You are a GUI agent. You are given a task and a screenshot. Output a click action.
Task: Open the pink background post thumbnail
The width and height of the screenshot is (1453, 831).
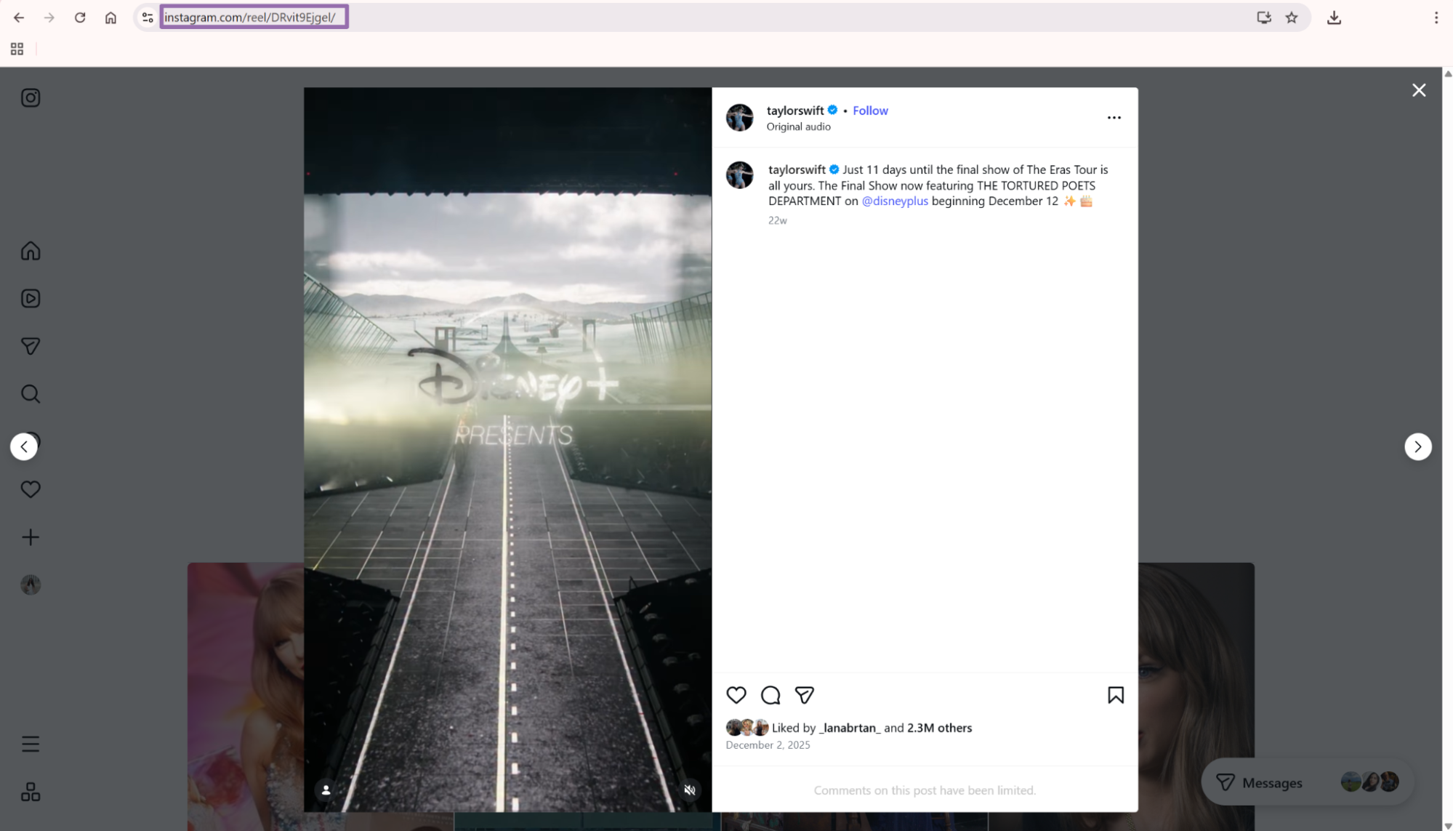click(x=245, y=696)
